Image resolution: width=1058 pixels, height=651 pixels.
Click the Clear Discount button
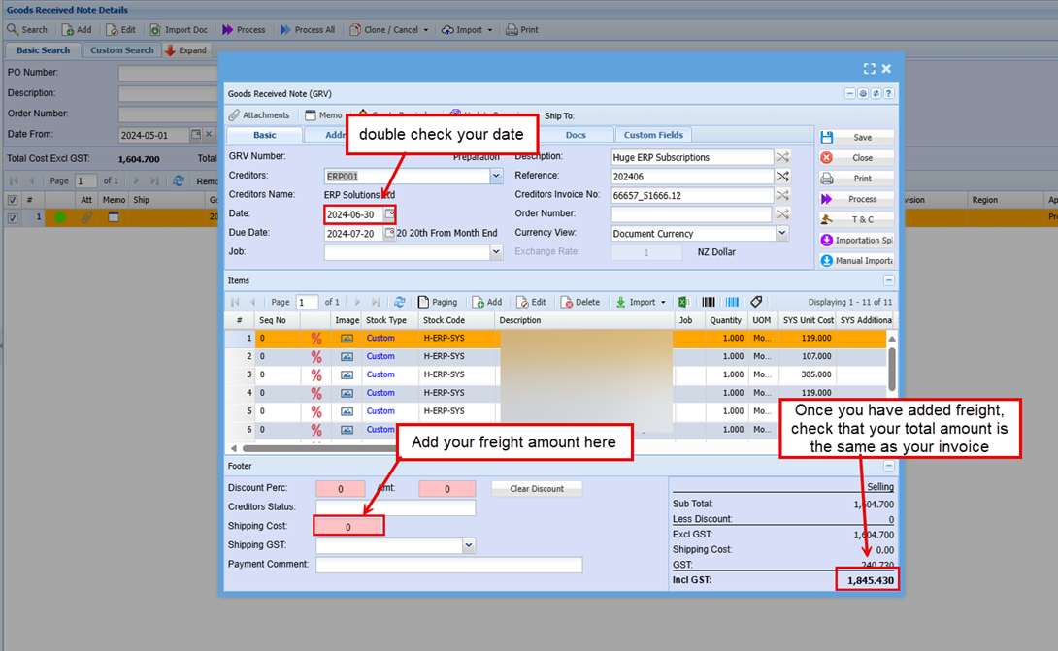(x=537, y=488)
